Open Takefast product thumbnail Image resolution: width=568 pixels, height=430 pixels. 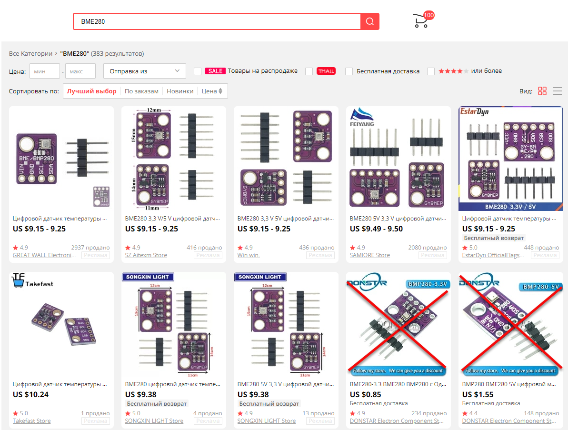pos(61,324)
